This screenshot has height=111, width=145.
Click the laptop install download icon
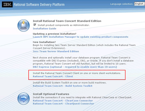[x=24, y=26]
